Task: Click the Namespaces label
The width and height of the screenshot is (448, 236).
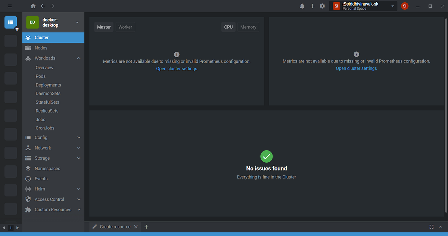Action: coord(47,169)
